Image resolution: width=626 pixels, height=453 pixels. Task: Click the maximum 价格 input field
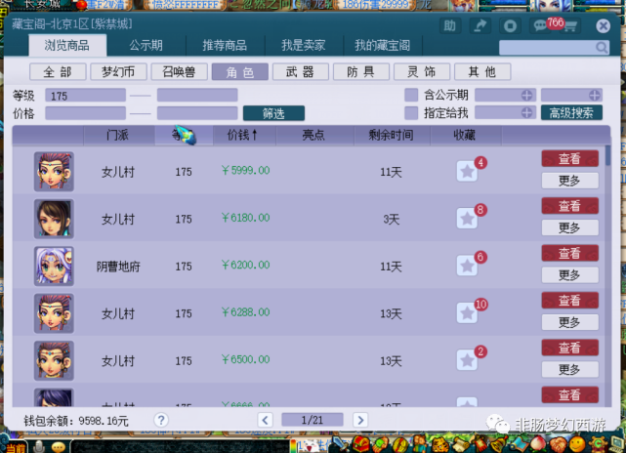(197, 113)
